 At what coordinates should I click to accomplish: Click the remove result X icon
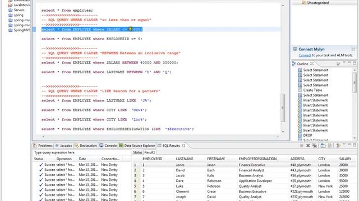[308, 145]
